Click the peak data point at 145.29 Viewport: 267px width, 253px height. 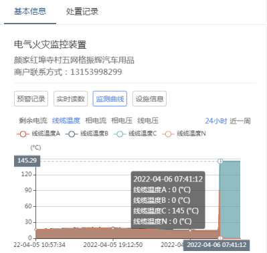pyautogui.click(x=220, y=161)
